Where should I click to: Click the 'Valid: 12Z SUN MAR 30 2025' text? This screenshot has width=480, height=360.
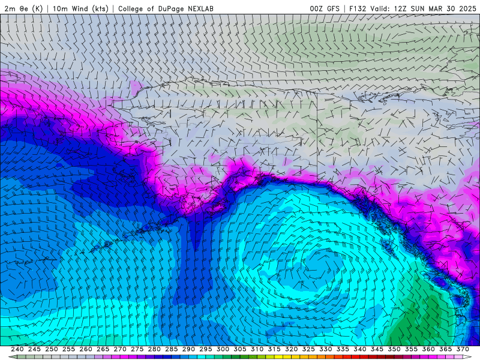click(x=424, y=8)
